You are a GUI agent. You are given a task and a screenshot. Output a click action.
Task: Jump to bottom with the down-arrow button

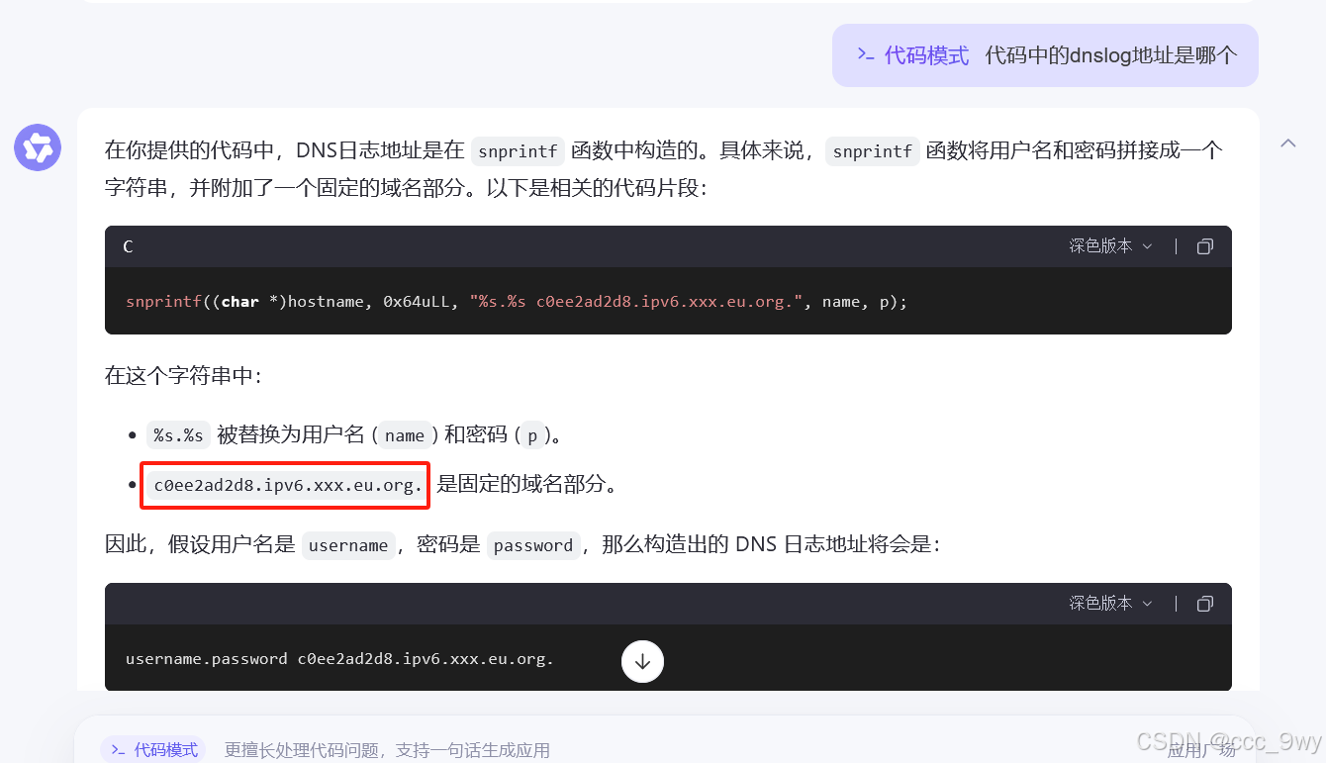pos(642,662)
